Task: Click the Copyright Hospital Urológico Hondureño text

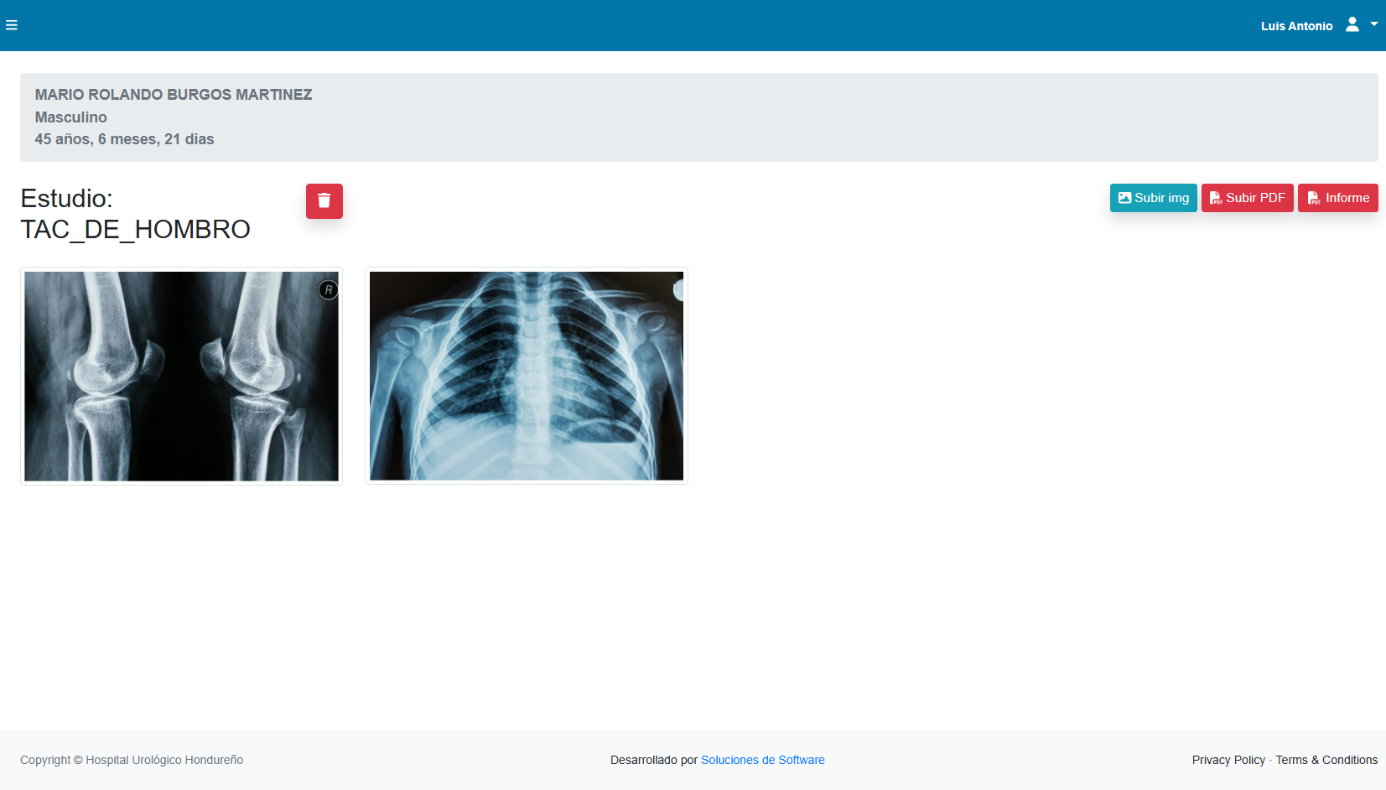Action: point(132,760)
